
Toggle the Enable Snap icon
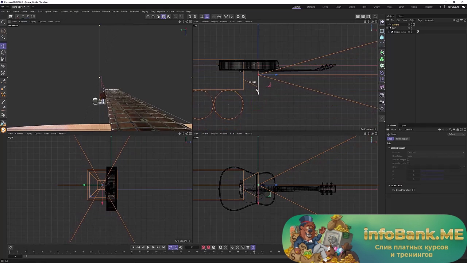[190, 16]
